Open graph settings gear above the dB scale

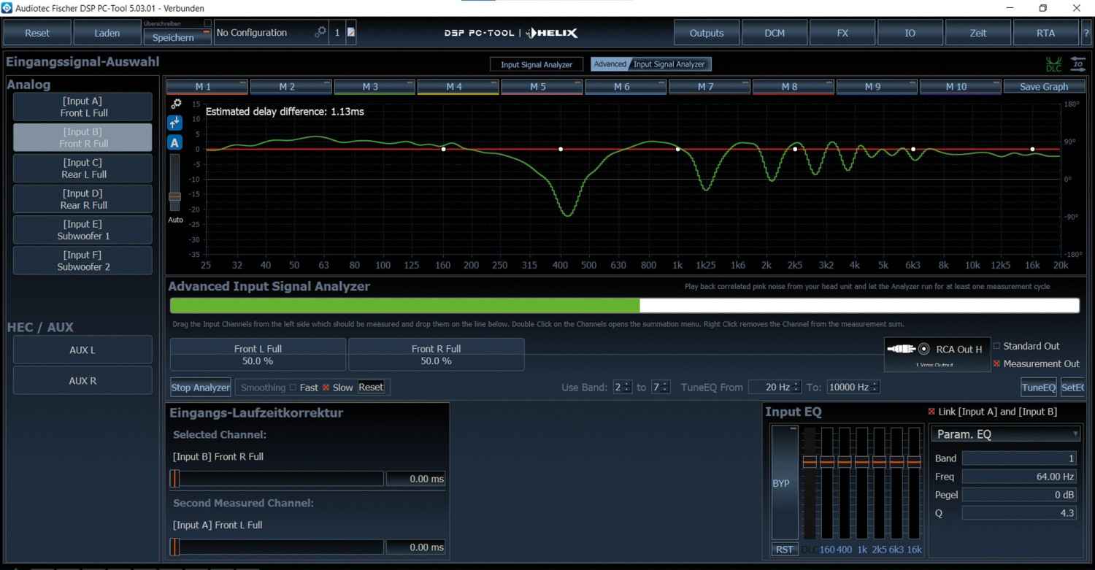[x=176, y=104]
